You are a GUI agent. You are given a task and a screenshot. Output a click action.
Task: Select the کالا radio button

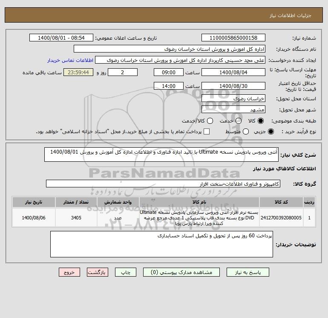(261, 121)
